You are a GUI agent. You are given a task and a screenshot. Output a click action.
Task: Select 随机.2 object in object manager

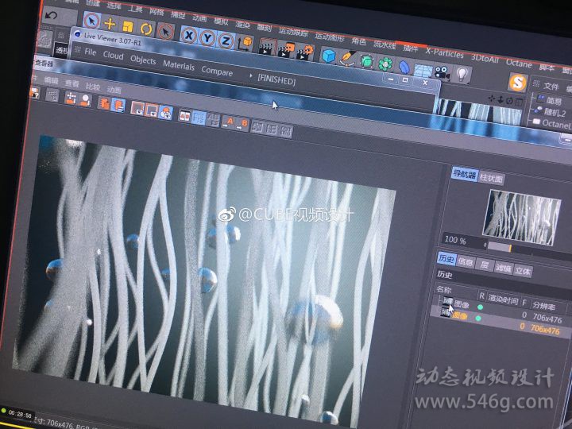pyautogui.click(x=554, y=112)
